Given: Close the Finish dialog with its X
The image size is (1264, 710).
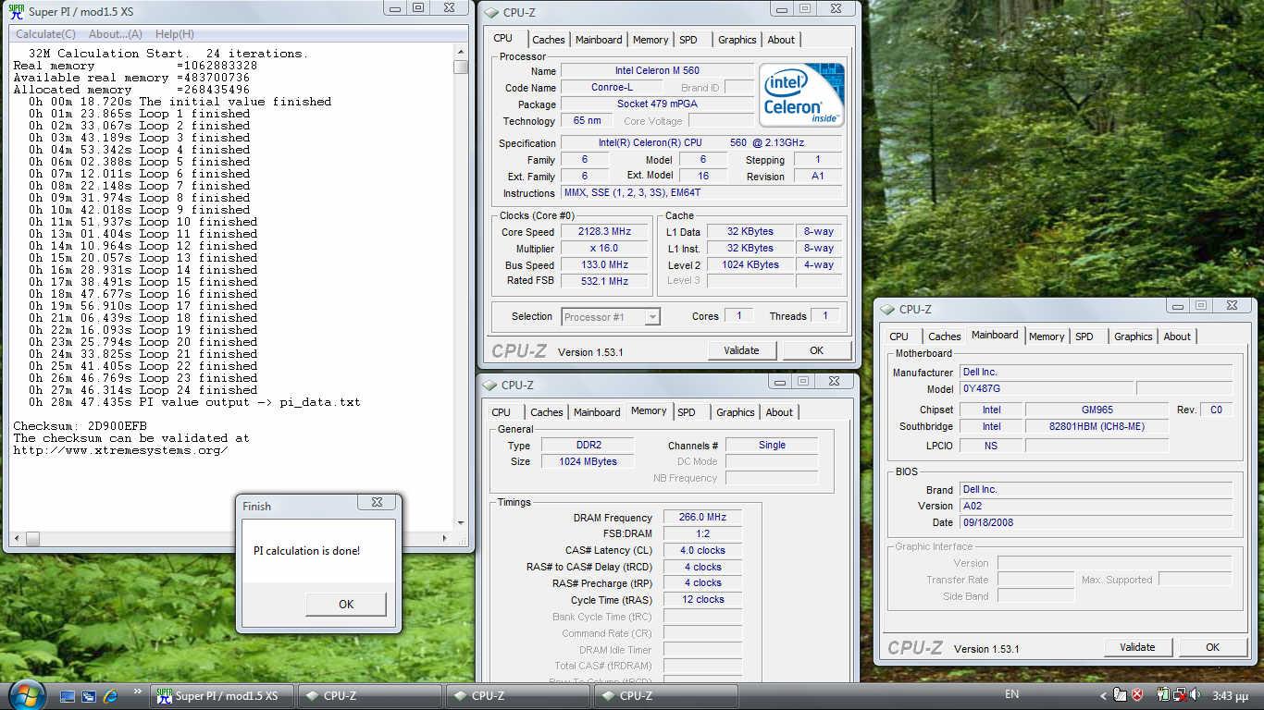Looking at the screenshot, I should [x=378, y=502].
